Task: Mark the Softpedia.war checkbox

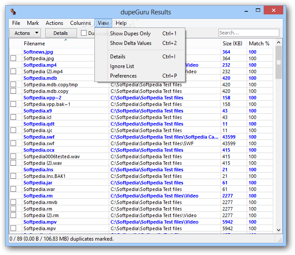Action: [13, 189]
